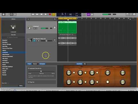Expand the Plug-ins section
Screen dimensions: 138x104
[28, 82]
